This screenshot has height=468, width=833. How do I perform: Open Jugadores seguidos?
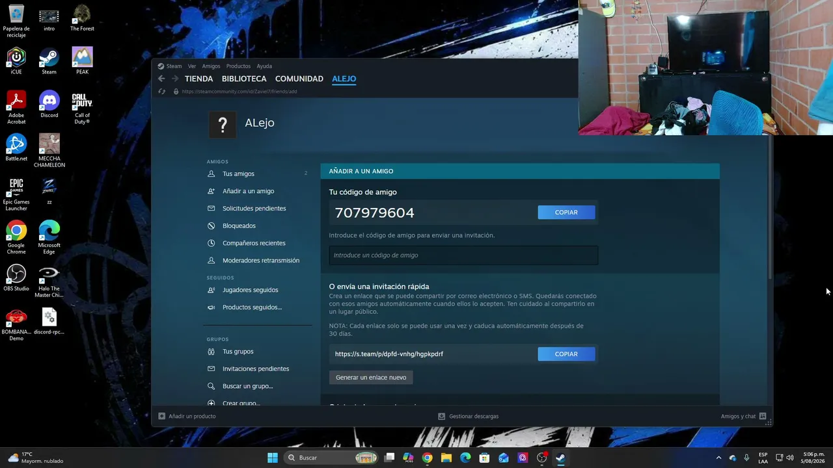pos(250,290)
